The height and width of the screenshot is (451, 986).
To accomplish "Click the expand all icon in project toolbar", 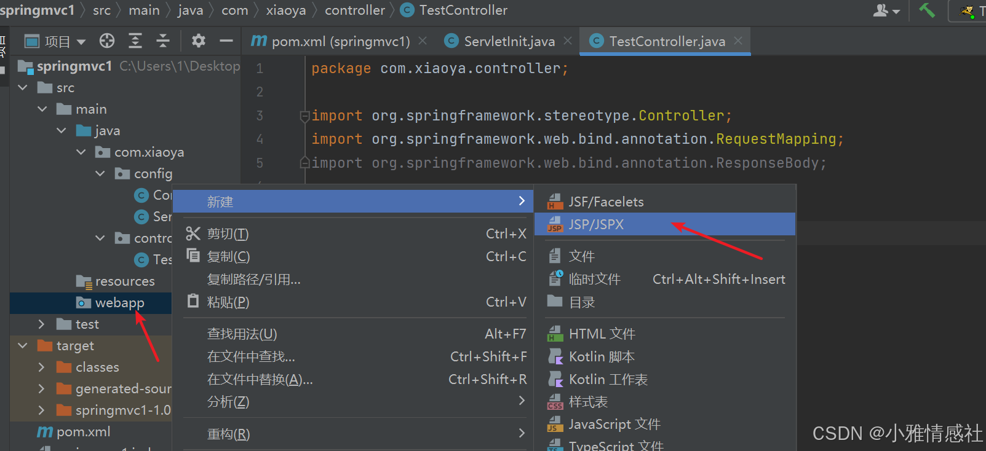I will tap(135, 41).
